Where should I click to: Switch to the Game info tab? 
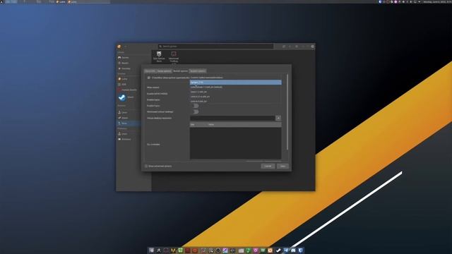pos(150,71)
